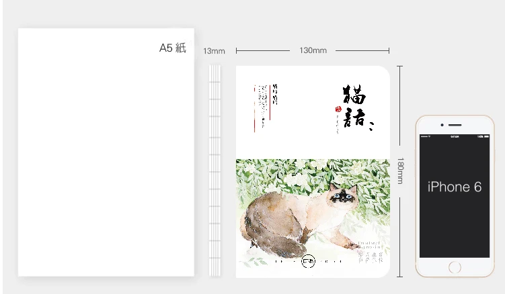Click the 13mm thickness label

point(214,51)
